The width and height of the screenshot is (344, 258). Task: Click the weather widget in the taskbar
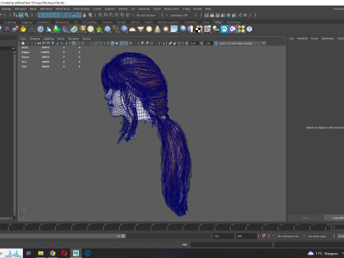point(323,253)
